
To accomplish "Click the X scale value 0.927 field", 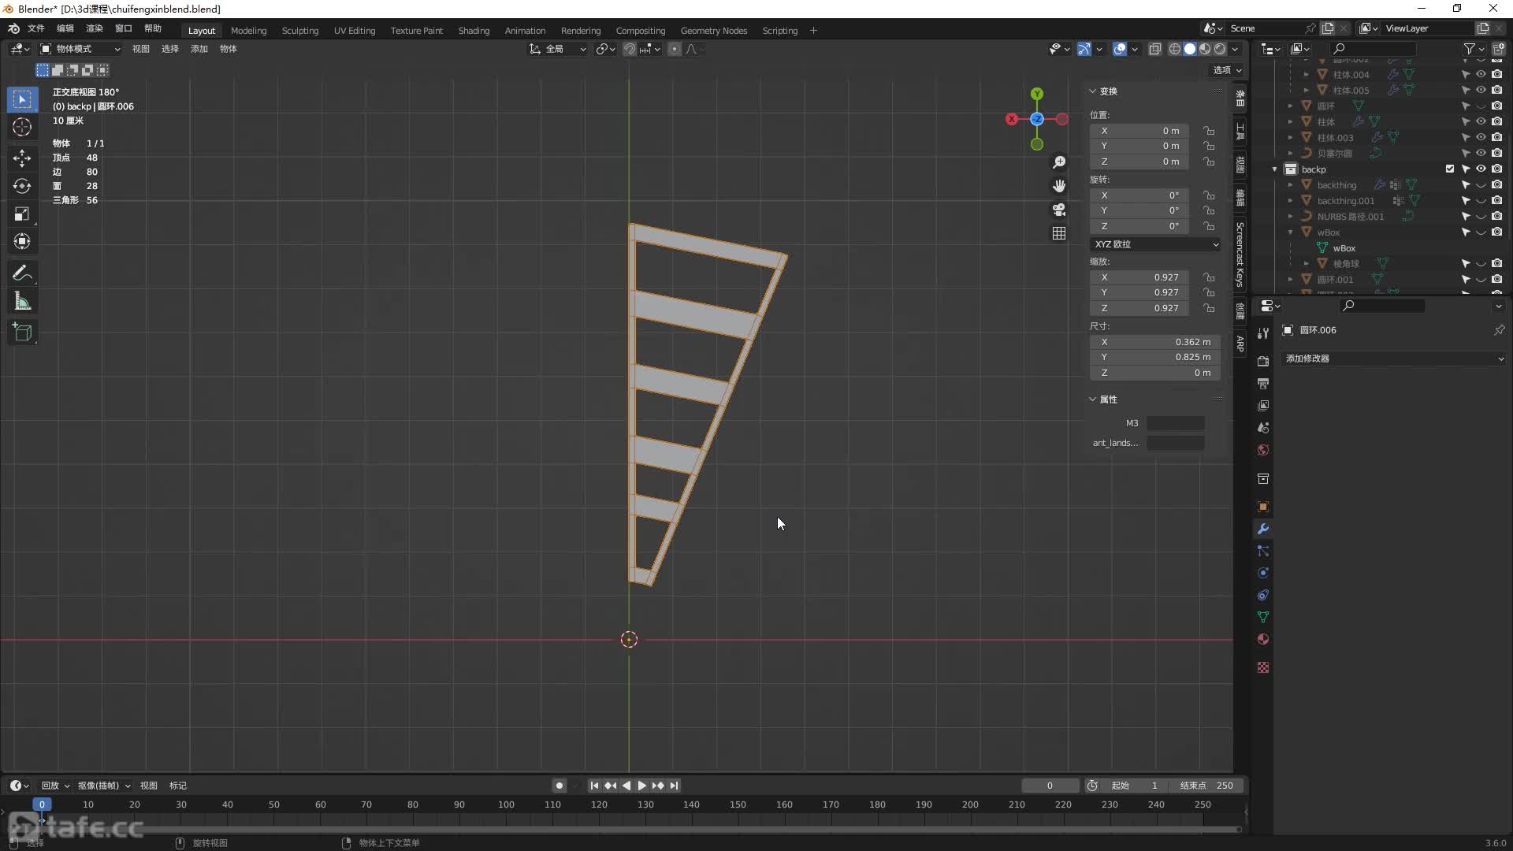I will click(1139, 277).
